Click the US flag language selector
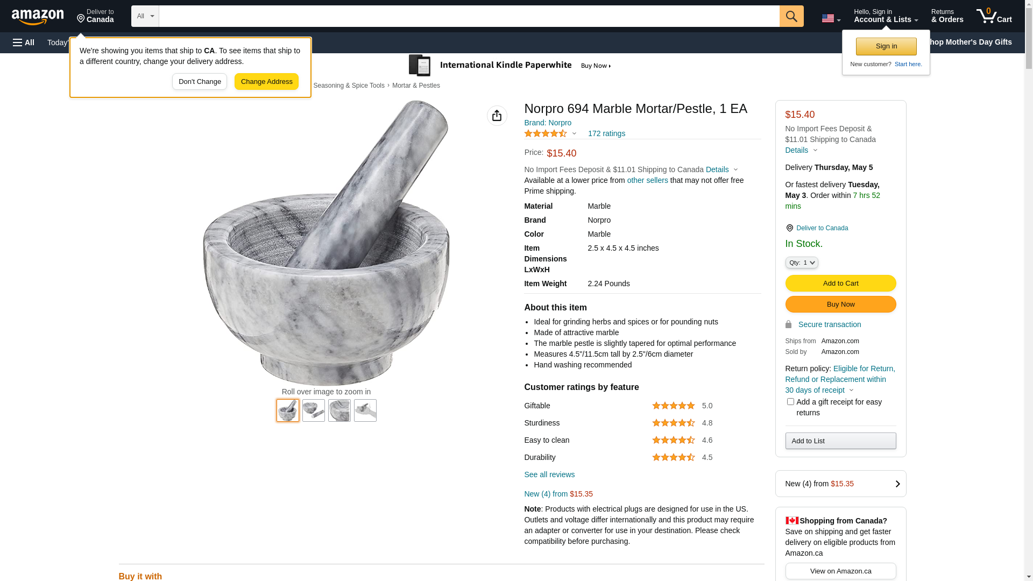 click(831, 18)
